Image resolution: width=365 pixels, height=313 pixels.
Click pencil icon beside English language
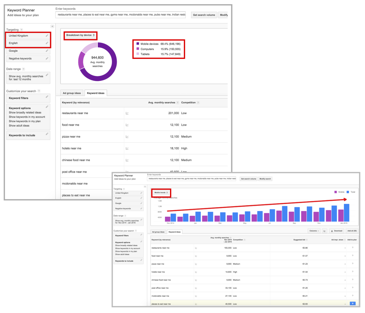pyautogui.click(x=47, y=43)
